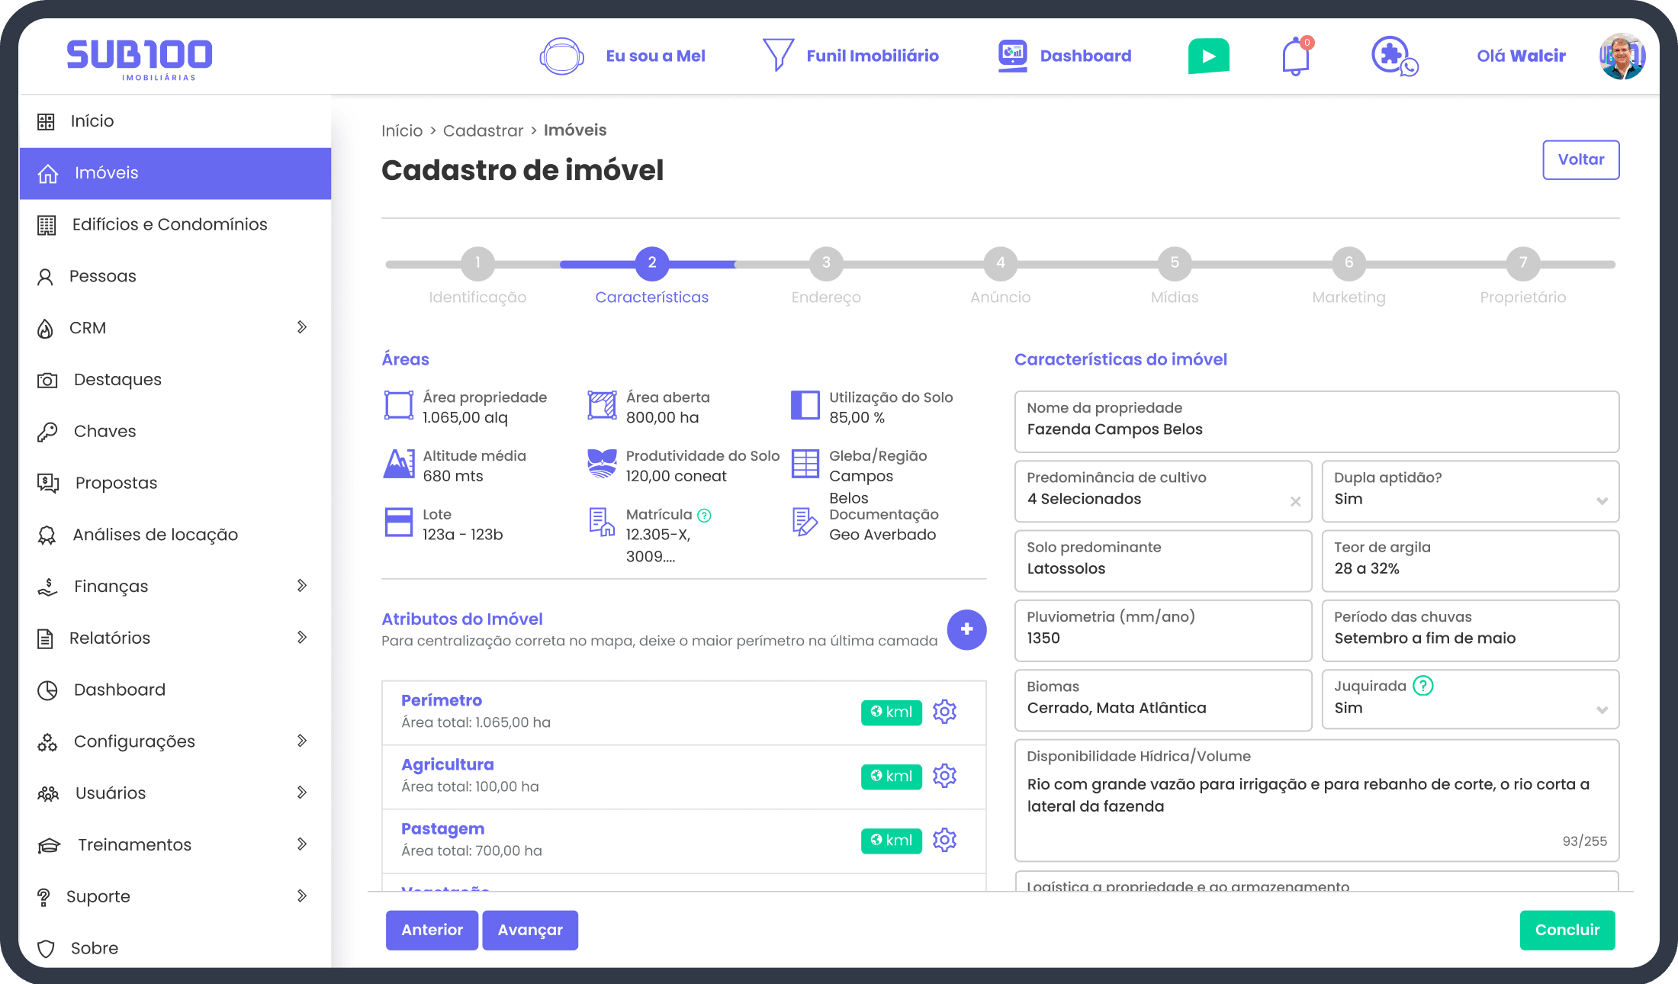The image size is (1678, 984).
Task: Click the Dashboard monitor icon in header
Action: pyautogui.click(x=1013, y=56)
